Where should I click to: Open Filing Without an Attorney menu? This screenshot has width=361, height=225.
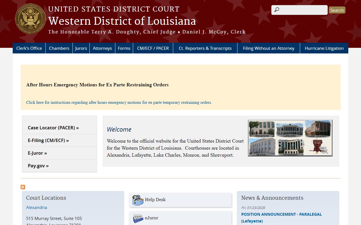click(x=268, y=48)
